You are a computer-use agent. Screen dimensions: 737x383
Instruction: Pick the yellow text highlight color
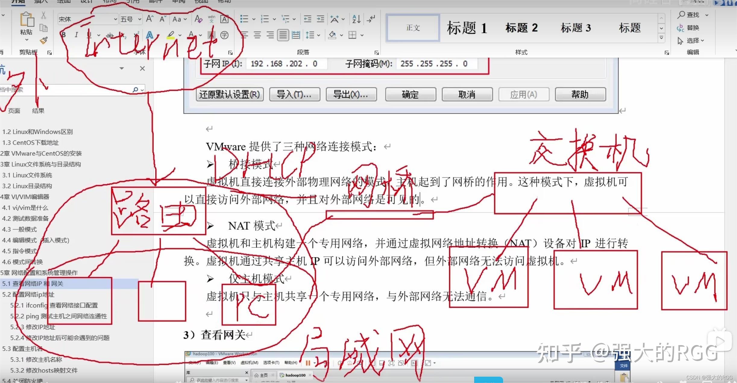tap(171, 35)
